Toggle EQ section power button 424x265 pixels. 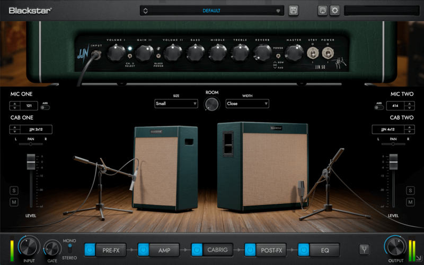(304, 250)
